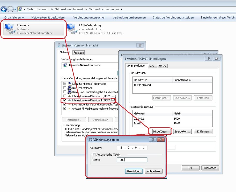236x192 pixels.
Task: Select the 5.0.0.1 gateway row
Action: 173,123
